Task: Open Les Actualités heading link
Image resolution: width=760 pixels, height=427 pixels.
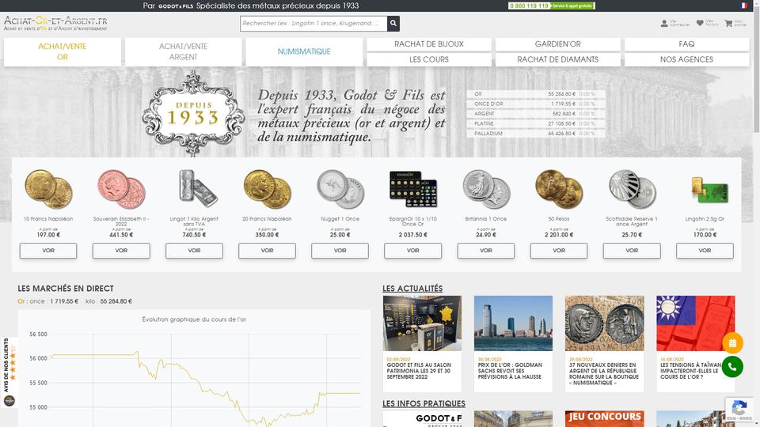Action: [x=412, y=289]
